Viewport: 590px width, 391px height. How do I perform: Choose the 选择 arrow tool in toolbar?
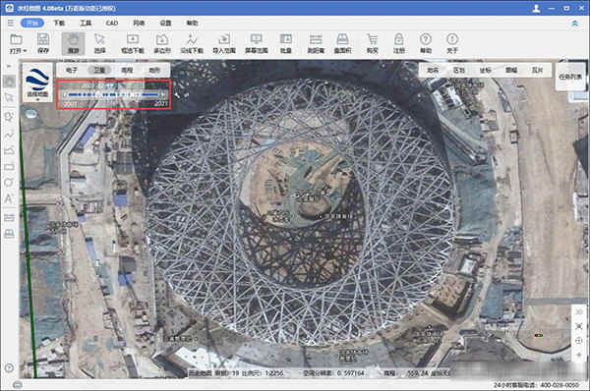coord(99,43)
